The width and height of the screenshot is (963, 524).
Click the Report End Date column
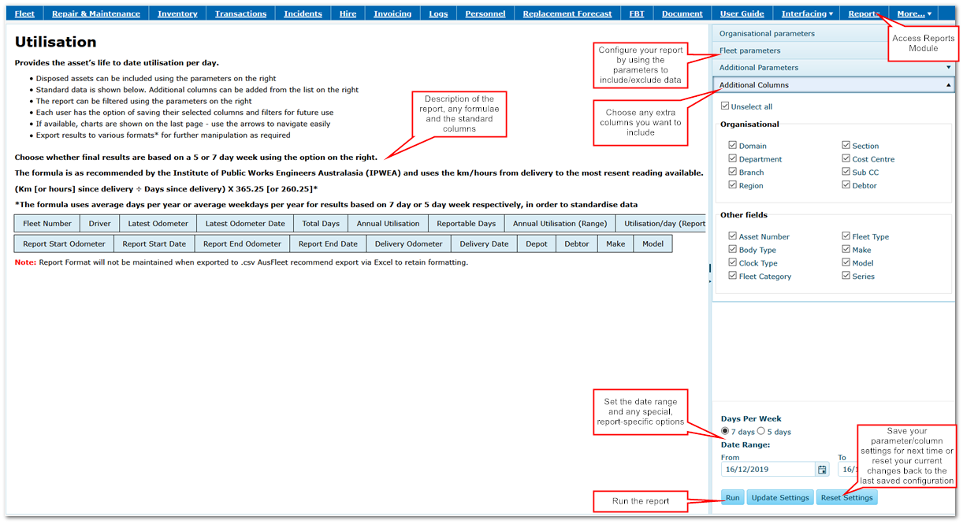(x=329, y=244)
